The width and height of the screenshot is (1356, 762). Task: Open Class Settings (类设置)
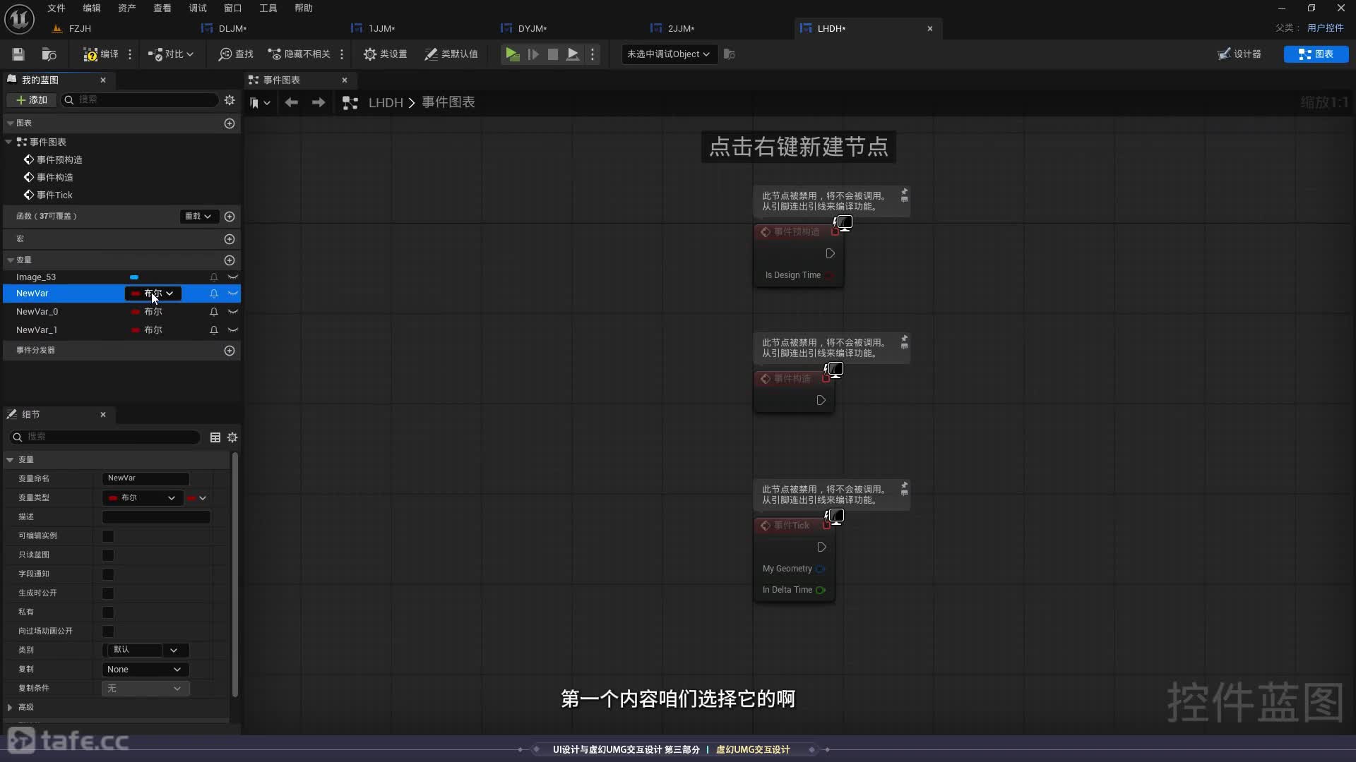click(x=385, y=54)
